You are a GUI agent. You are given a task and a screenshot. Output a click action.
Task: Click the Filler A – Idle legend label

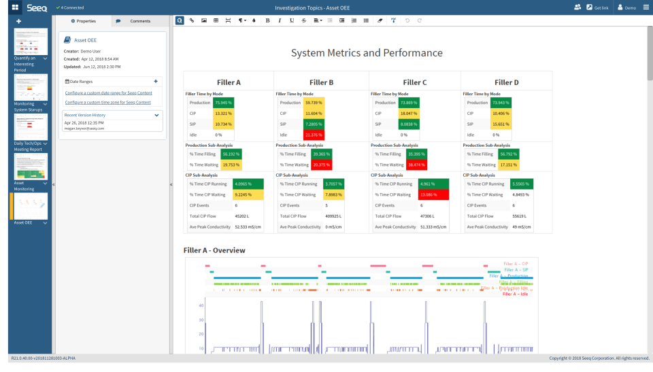(515, 294)
